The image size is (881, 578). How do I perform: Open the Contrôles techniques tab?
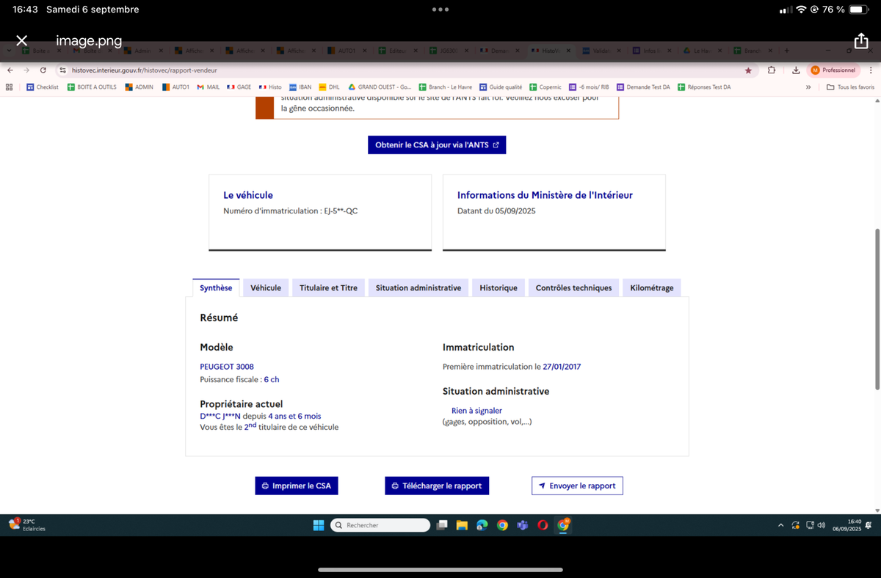point(573,288)
